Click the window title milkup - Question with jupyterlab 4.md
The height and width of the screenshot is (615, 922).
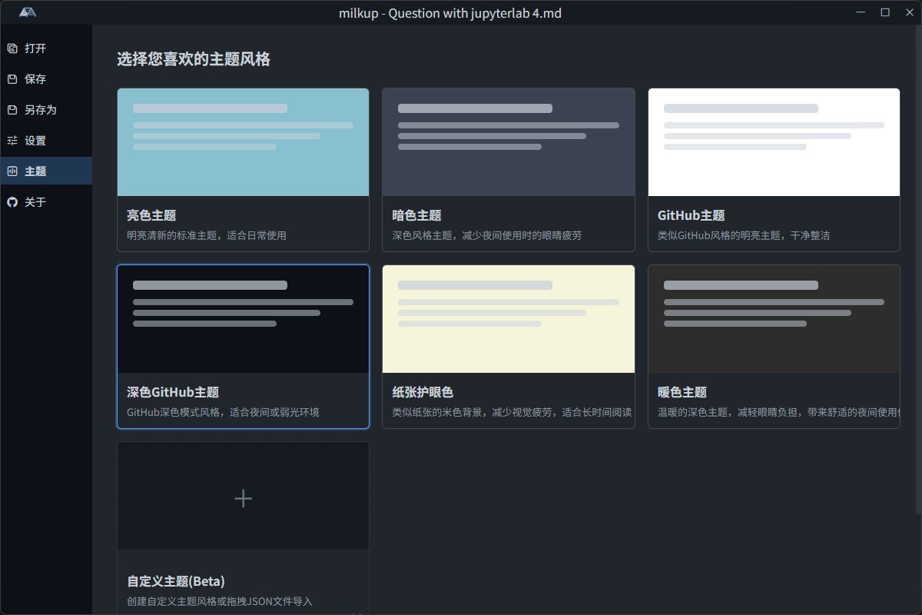point(450,13)
